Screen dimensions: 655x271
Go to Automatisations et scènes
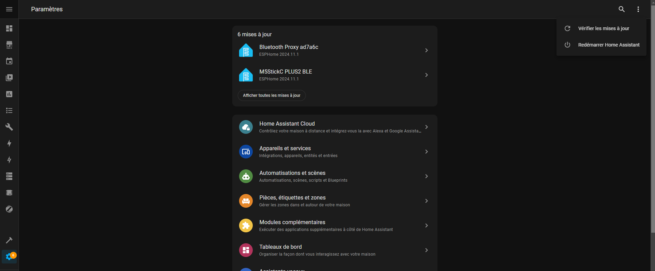pos(335,176)
